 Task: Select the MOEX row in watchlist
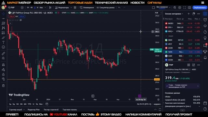183,23
